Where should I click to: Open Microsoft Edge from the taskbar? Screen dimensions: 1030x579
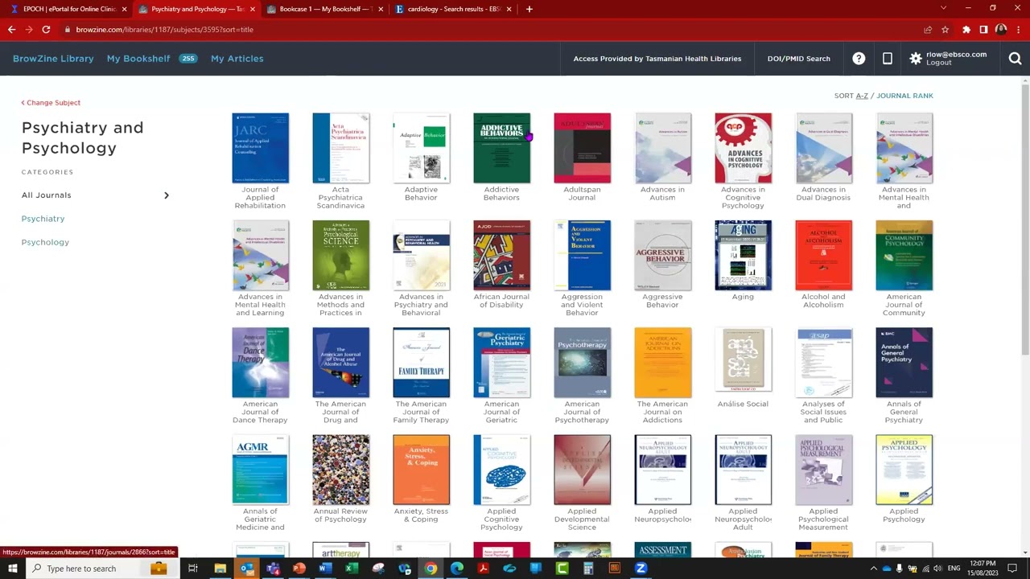[x=457, y=569]
